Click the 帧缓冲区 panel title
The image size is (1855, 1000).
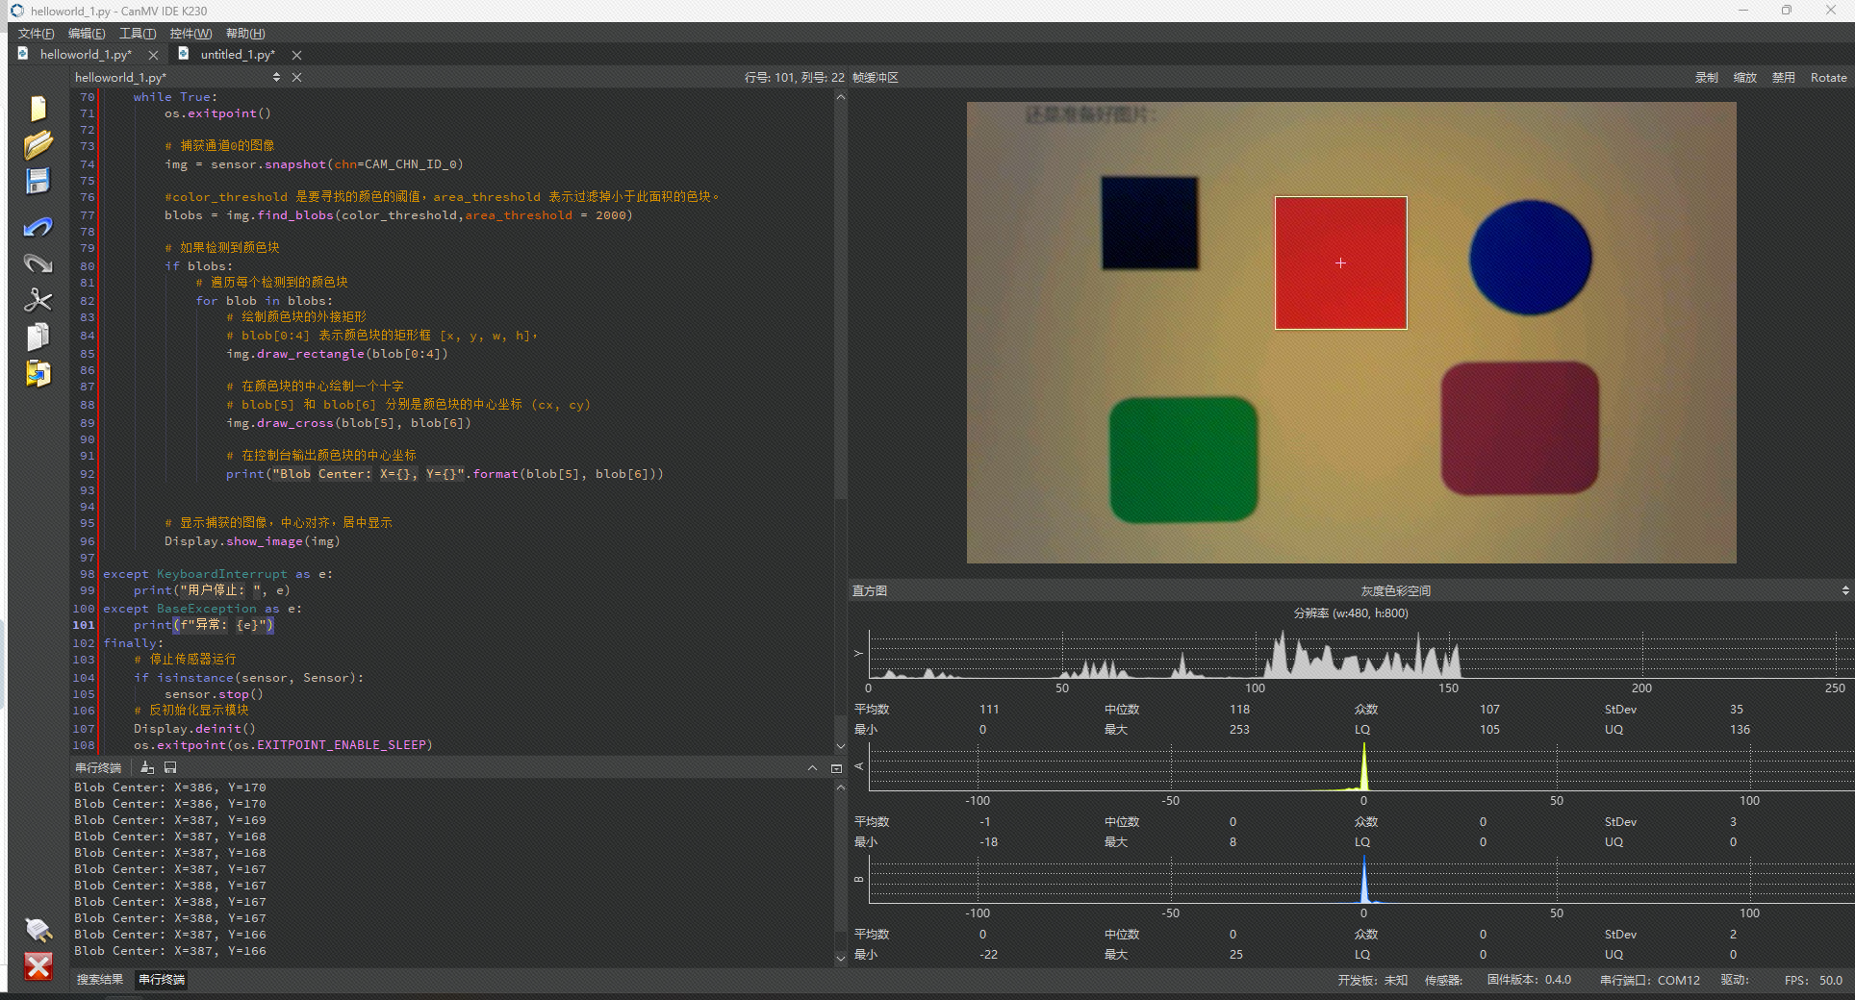click(x=876, y=77)
